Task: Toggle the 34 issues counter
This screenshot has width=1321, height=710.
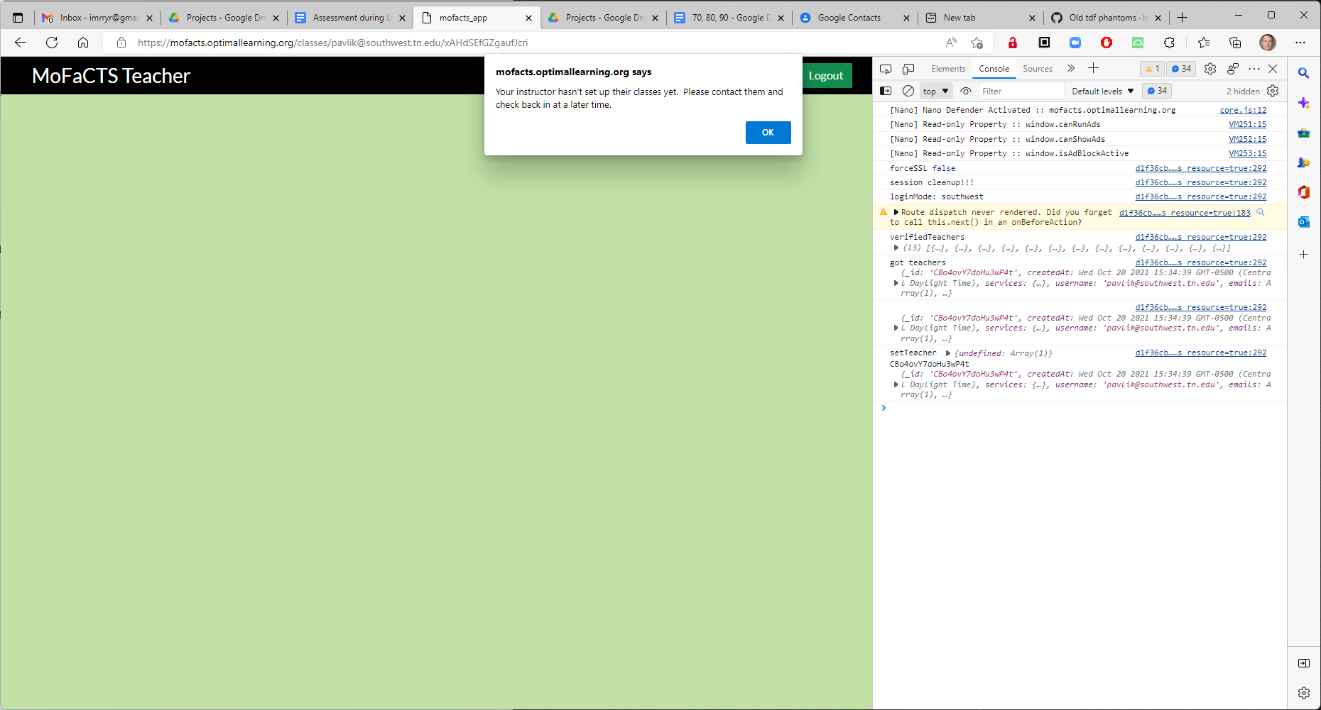Action: click(x=1181, y=69)
